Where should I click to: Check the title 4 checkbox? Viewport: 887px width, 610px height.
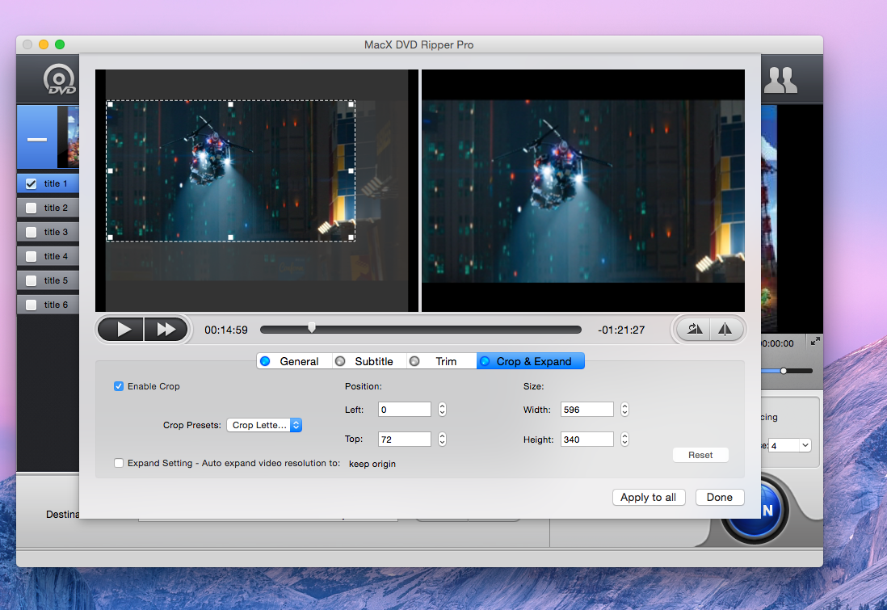coord(32,256)
